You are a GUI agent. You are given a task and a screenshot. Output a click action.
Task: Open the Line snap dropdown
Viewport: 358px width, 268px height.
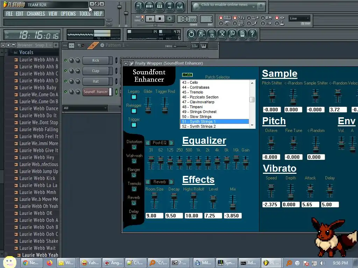(299, 18)
